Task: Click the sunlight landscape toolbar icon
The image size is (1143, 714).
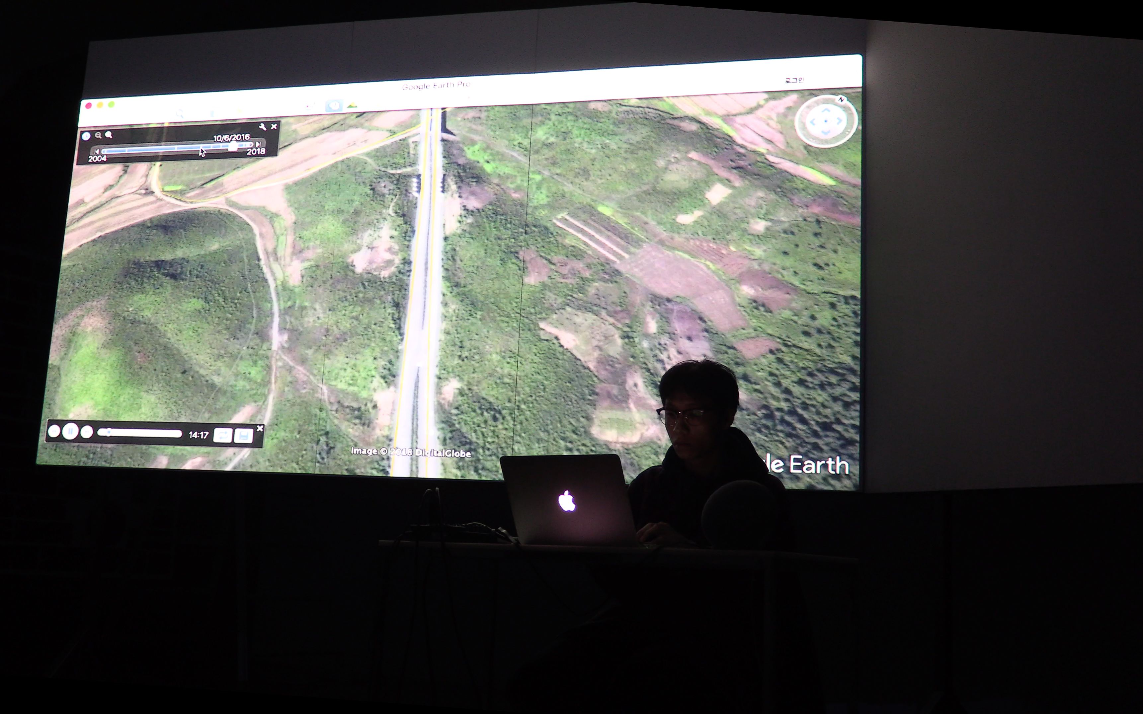Action: click(352, 105)
